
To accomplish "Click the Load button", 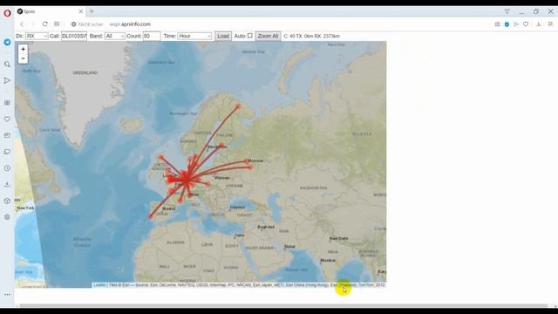I will (223, 36).
